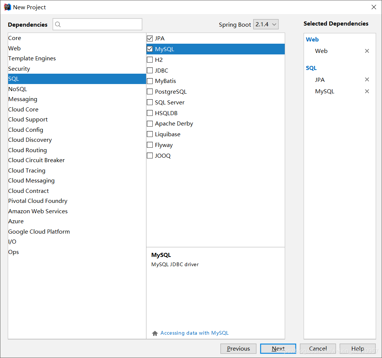Click the Web heading in selected dependencies
The width and height of the screenshot is (382, 358).
tap(312, 40)
